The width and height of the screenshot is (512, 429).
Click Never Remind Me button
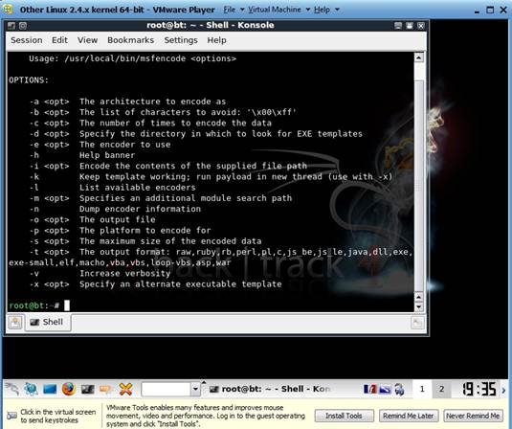pyautogui.click(x=473, y=416)
